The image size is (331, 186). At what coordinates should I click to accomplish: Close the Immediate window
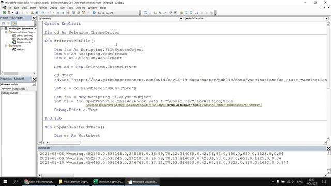click(x=328, y=148)
